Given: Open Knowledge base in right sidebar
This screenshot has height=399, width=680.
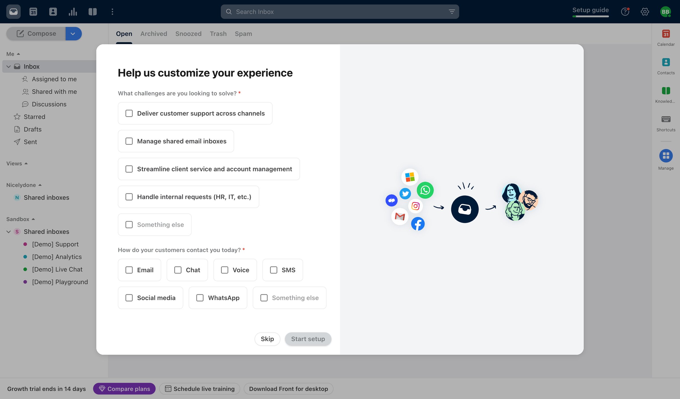Looking at the screenshot, I should click(x=666, y=95).
